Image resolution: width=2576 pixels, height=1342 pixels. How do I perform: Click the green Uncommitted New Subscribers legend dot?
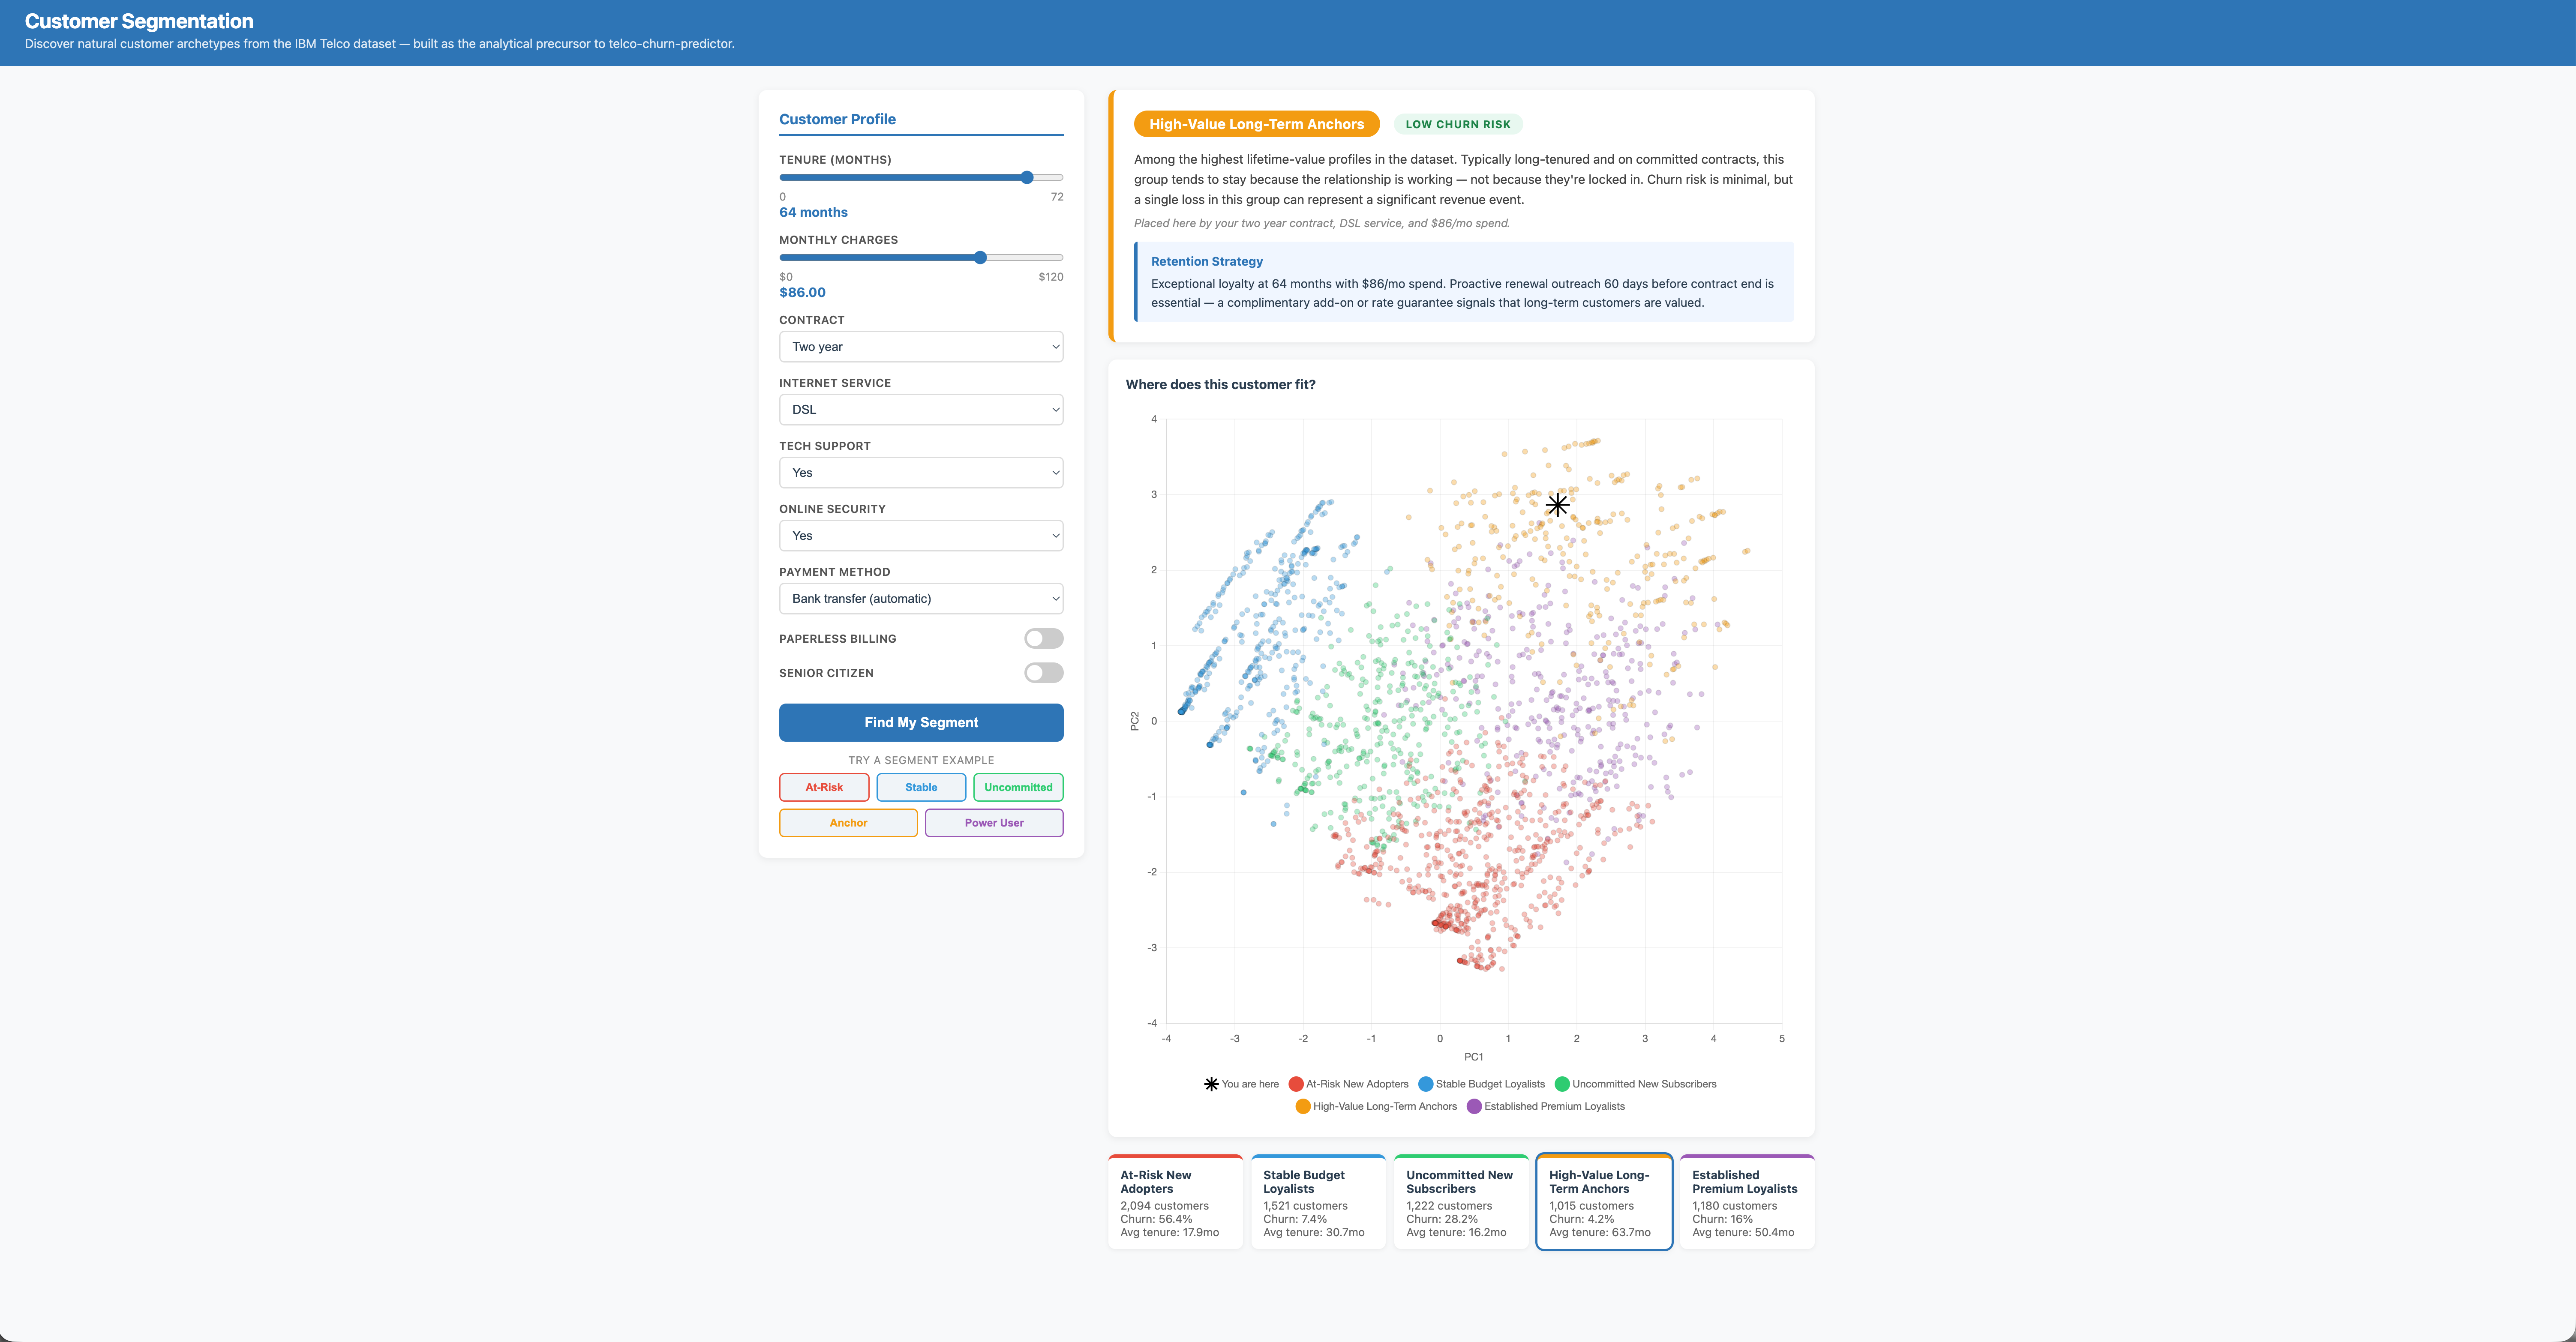pyautogui.click(x=1562, y=1084)
